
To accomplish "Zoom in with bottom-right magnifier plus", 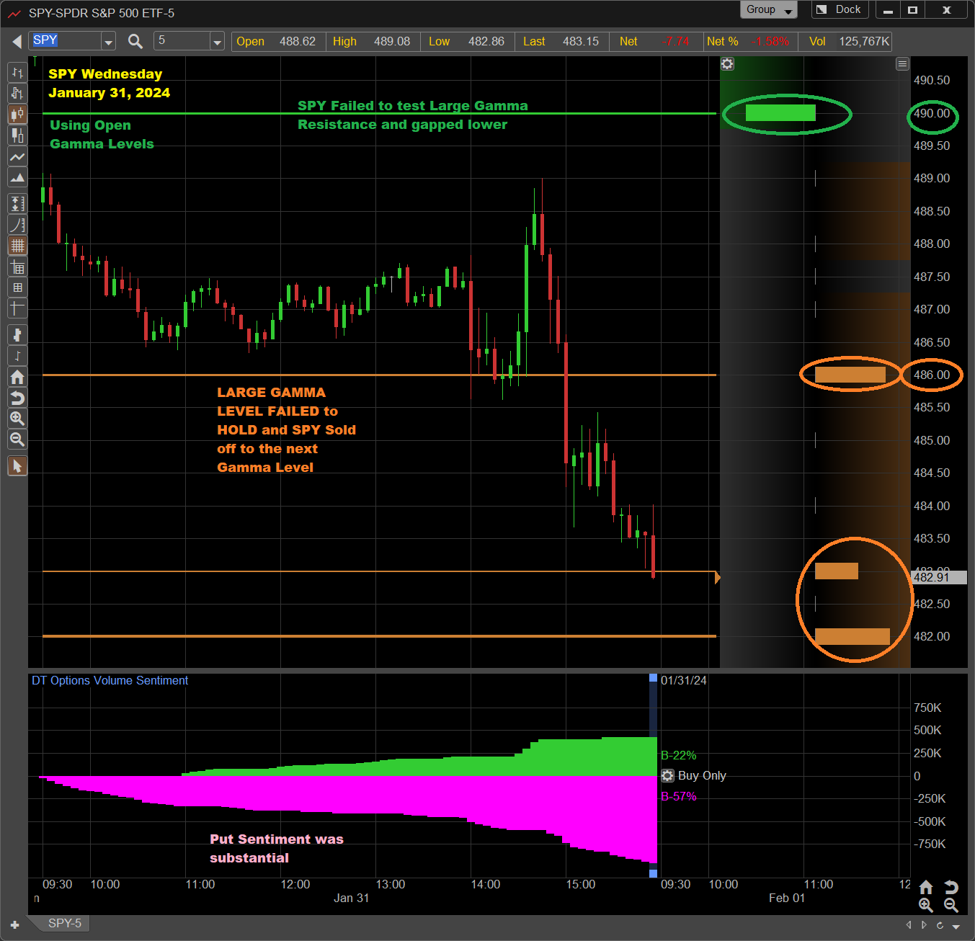I will [926, 906].
